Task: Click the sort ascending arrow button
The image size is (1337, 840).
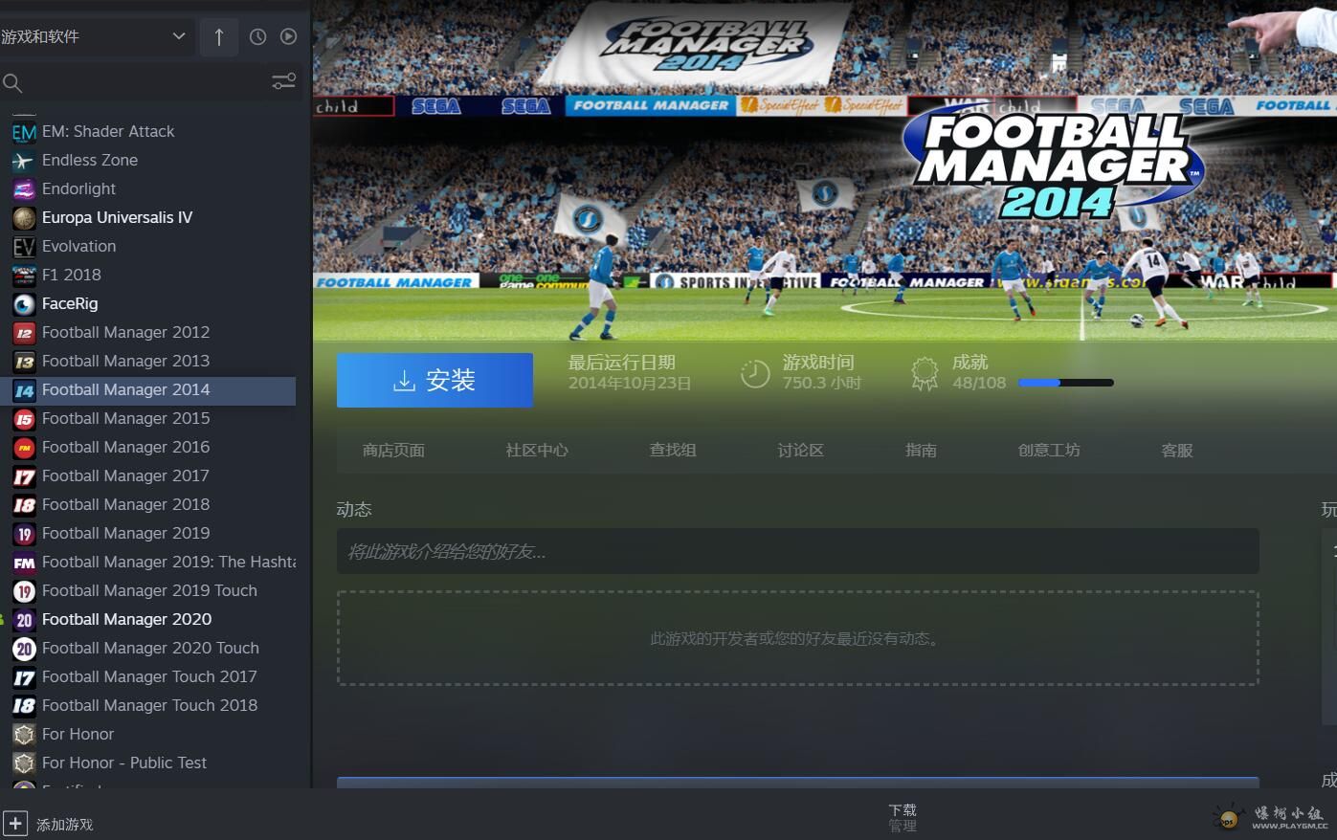Action: [x=219, y=36]
